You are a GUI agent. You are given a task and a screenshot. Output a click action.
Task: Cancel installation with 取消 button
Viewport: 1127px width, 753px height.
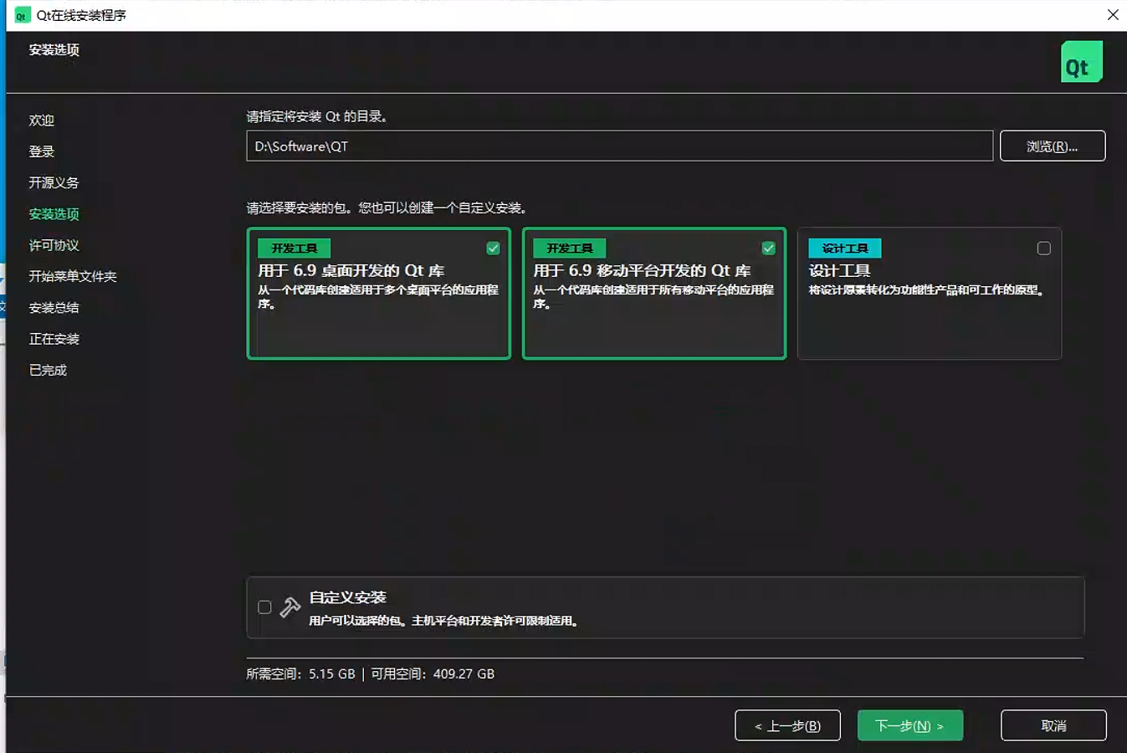pyautogui.click(x=1053, y=725)
